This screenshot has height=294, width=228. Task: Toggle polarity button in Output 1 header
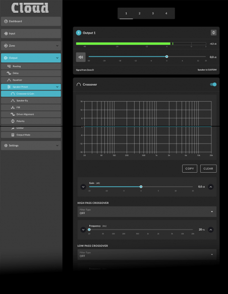[x=213, y=33]
